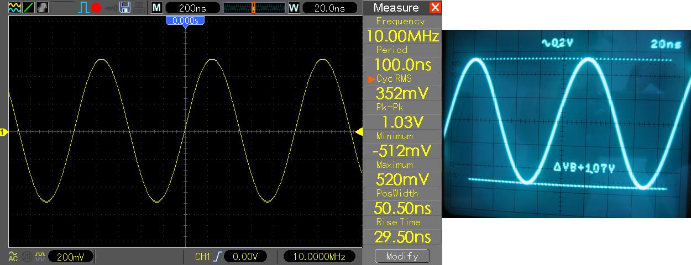Click the Measure panel title
This screenshot has width=691, height=265.
(396, 8)
